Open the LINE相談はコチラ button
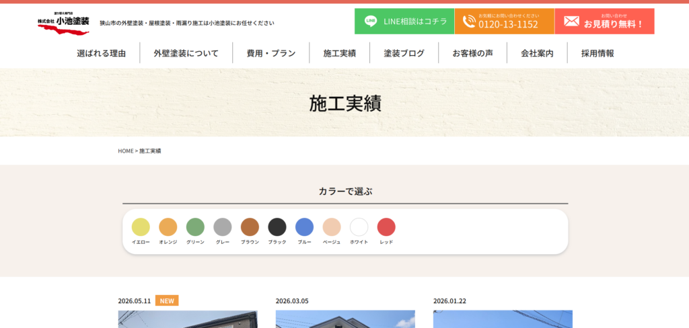Image resolution: width=689 pixels, height=328 pixels. tap(404, 21)
